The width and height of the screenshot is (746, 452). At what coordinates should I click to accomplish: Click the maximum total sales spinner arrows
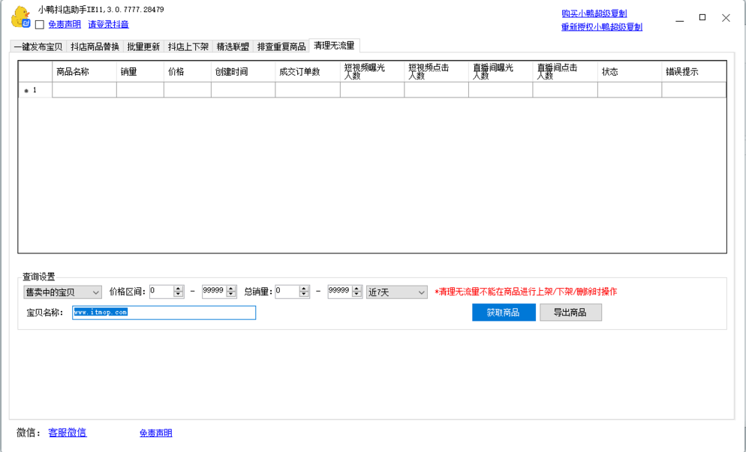point(356,292)
